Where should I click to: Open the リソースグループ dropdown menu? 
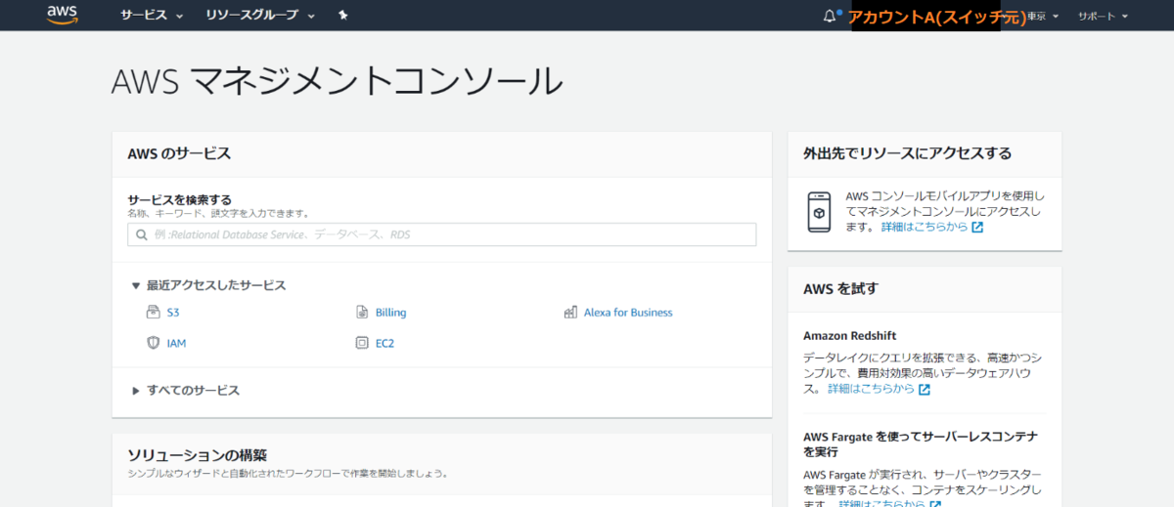(260, 16)
